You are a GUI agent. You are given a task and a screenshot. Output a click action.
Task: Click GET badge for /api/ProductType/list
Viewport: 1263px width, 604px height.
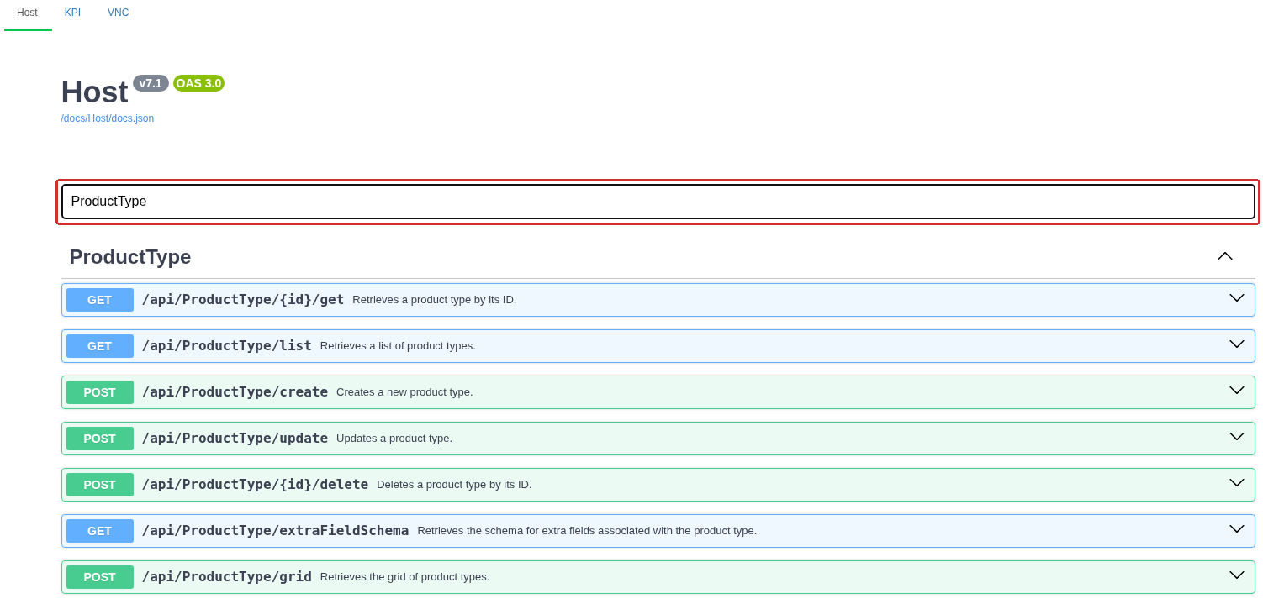click(x=100, y=346)
